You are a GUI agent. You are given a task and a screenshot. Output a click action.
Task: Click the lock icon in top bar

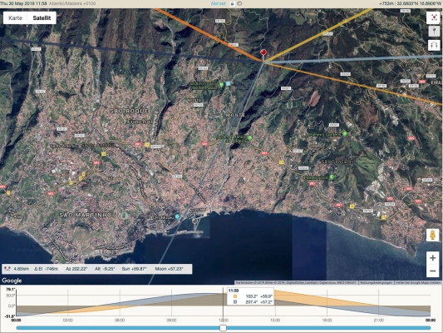coord(232,3)
